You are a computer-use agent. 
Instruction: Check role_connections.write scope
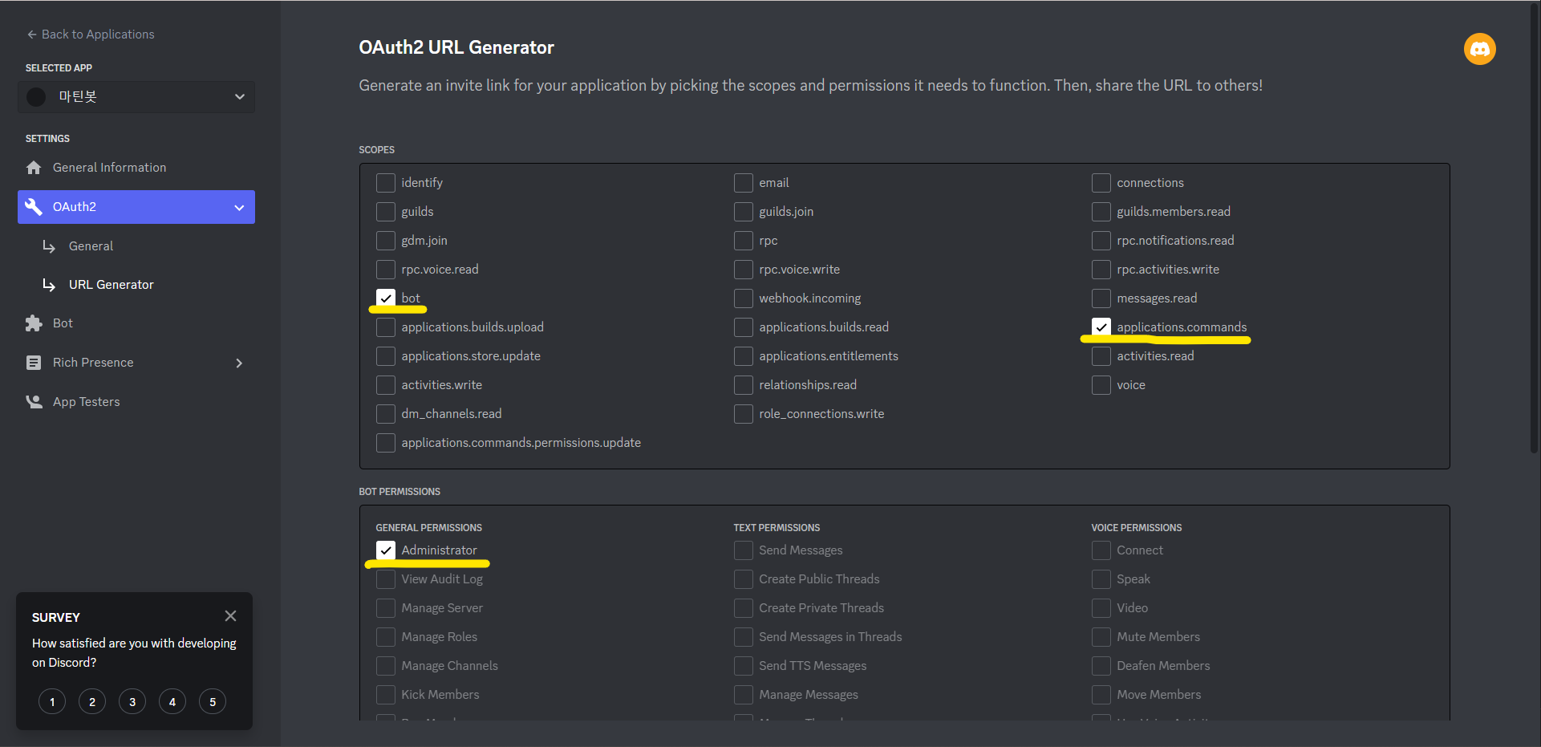tap(744, 414)
